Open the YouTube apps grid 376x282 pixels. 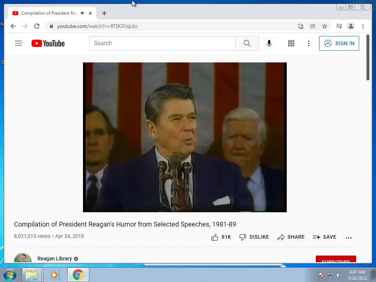(291, 43)
